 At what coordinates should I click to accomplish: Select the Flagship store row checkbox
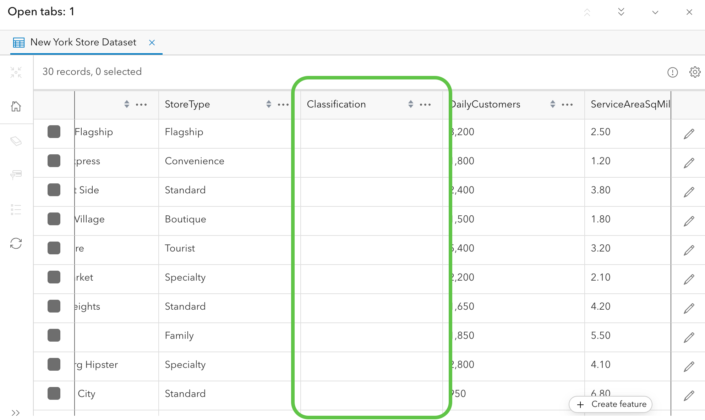point(54,132)
